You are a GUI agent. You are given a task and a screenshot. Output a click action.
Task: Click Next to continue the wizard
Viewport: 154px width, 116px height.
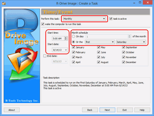107,110
